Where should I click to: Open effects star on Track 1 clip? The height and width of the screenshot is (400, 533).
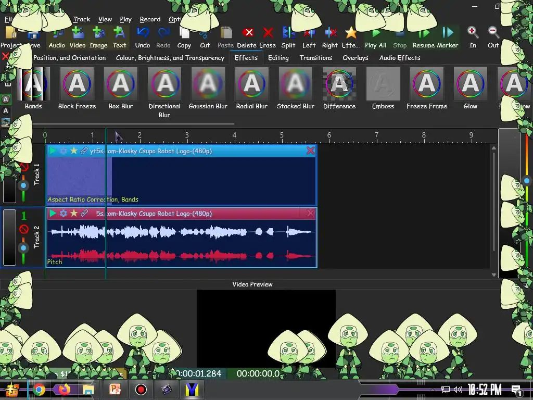[73, 151]
